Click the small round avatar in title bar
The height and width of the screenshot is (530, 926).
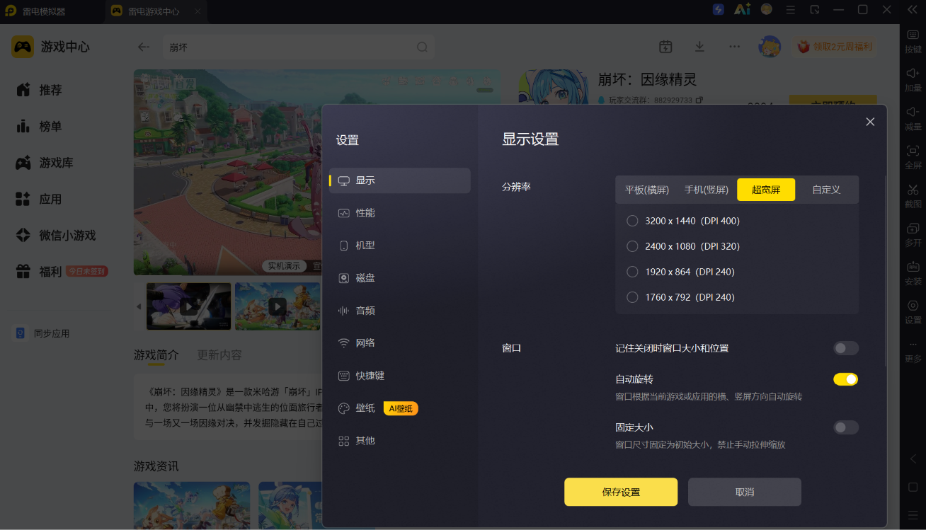pos(766,9)
